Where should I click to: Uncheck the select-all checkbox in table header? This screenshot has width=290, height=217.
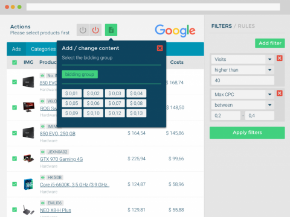(x=14, y=62)
